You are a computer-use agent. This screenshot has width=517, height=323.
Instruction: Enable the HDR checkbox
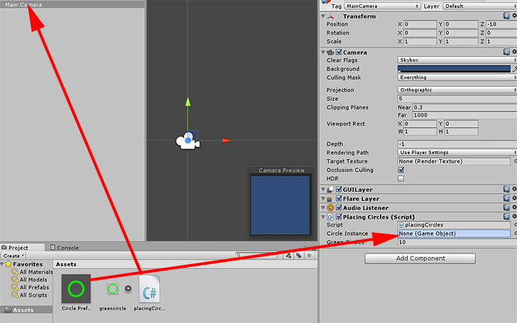pos(401,178)
